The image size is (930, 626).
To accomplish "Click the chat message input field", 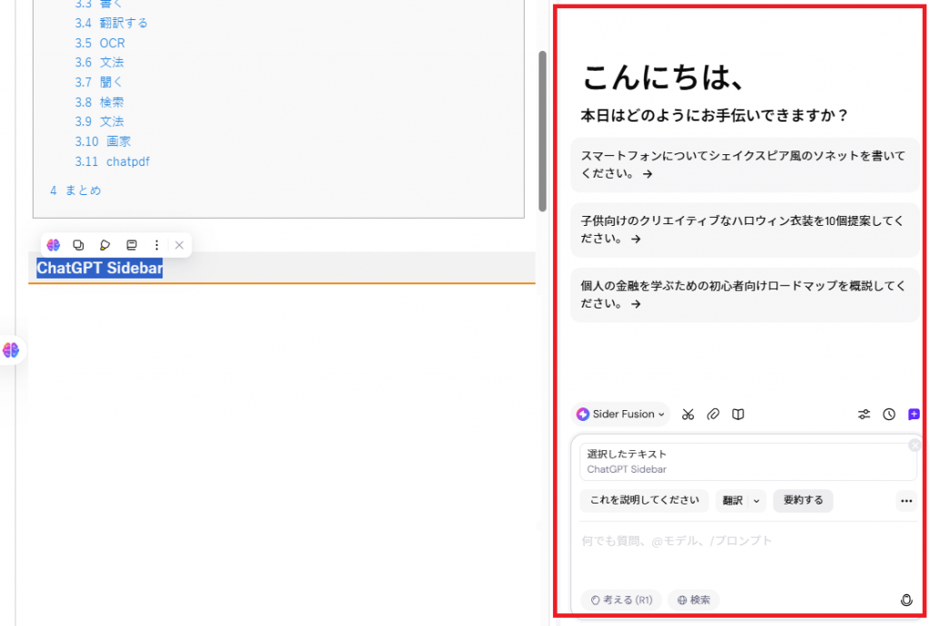I will click(745, 542).
